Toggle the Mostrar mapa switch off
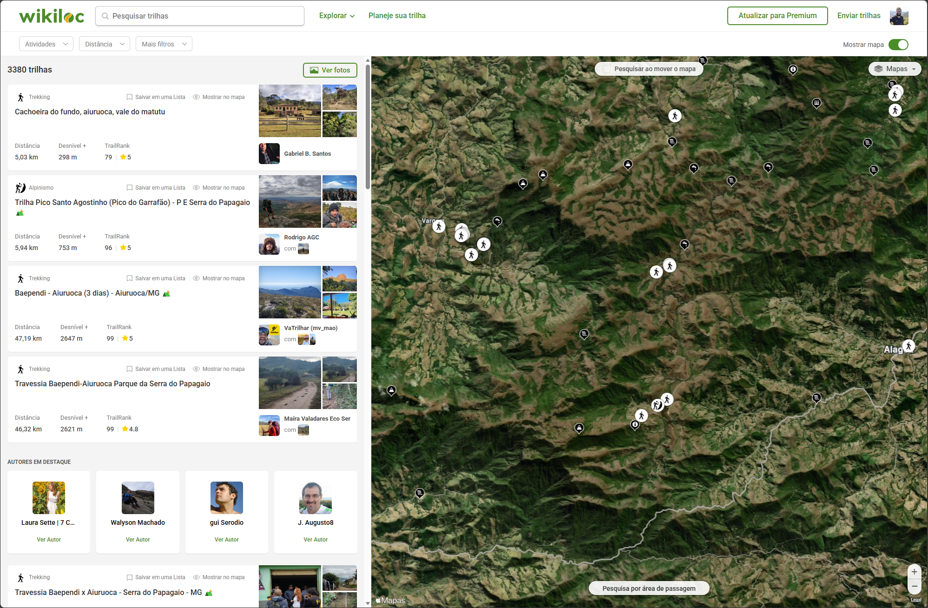This screenshot has height=608, width=928. (898, 45)
